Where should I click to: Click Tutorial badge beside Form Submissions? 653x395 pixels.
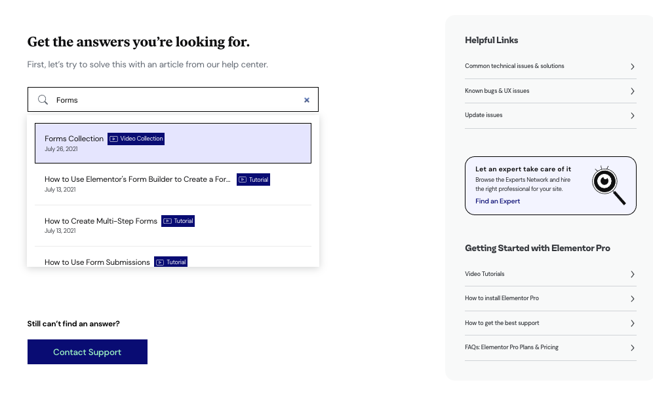(x=170, y=262)
